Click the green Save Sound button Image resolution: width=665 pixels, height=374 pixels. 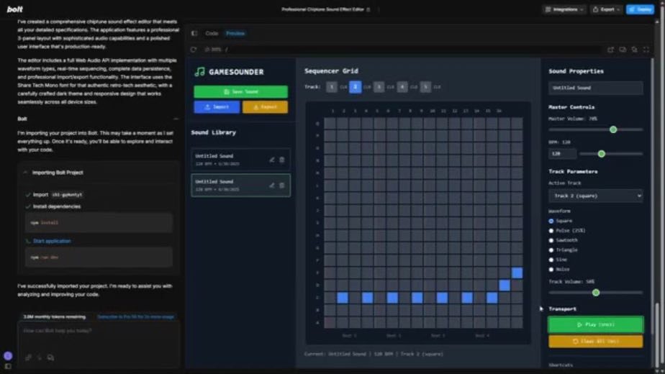pyautogui.click(x=240, y=91)
